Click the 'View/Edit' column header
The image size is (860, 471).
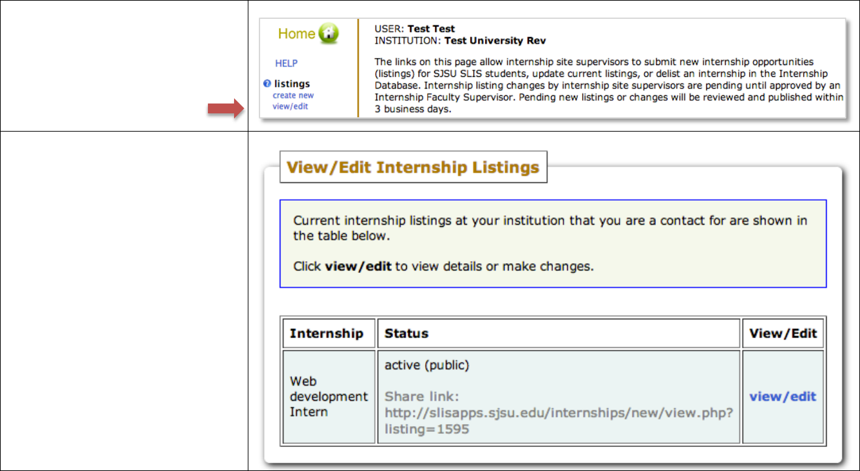(783, 334)
